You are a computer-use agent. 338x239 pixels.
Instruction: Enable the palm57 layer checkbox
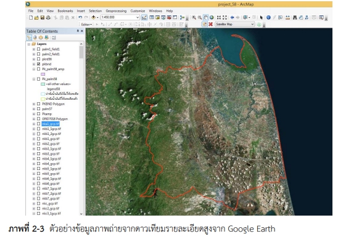tap(39, 109)
